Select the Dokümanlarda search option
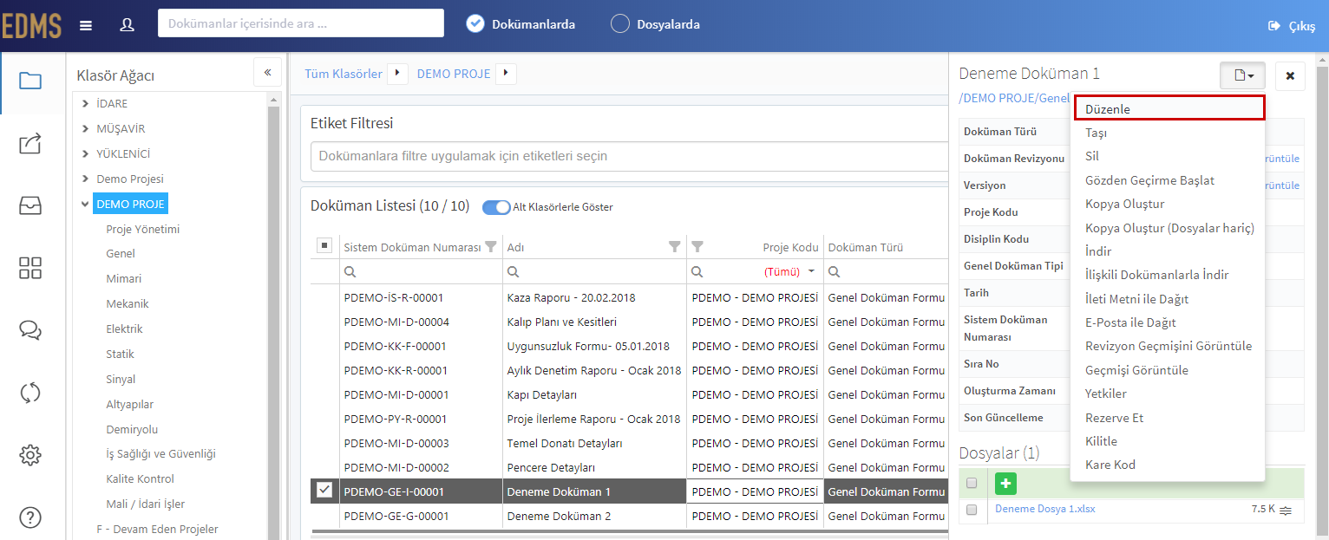The width and height of the screenshot is (1329, 540). pos(475,23)
